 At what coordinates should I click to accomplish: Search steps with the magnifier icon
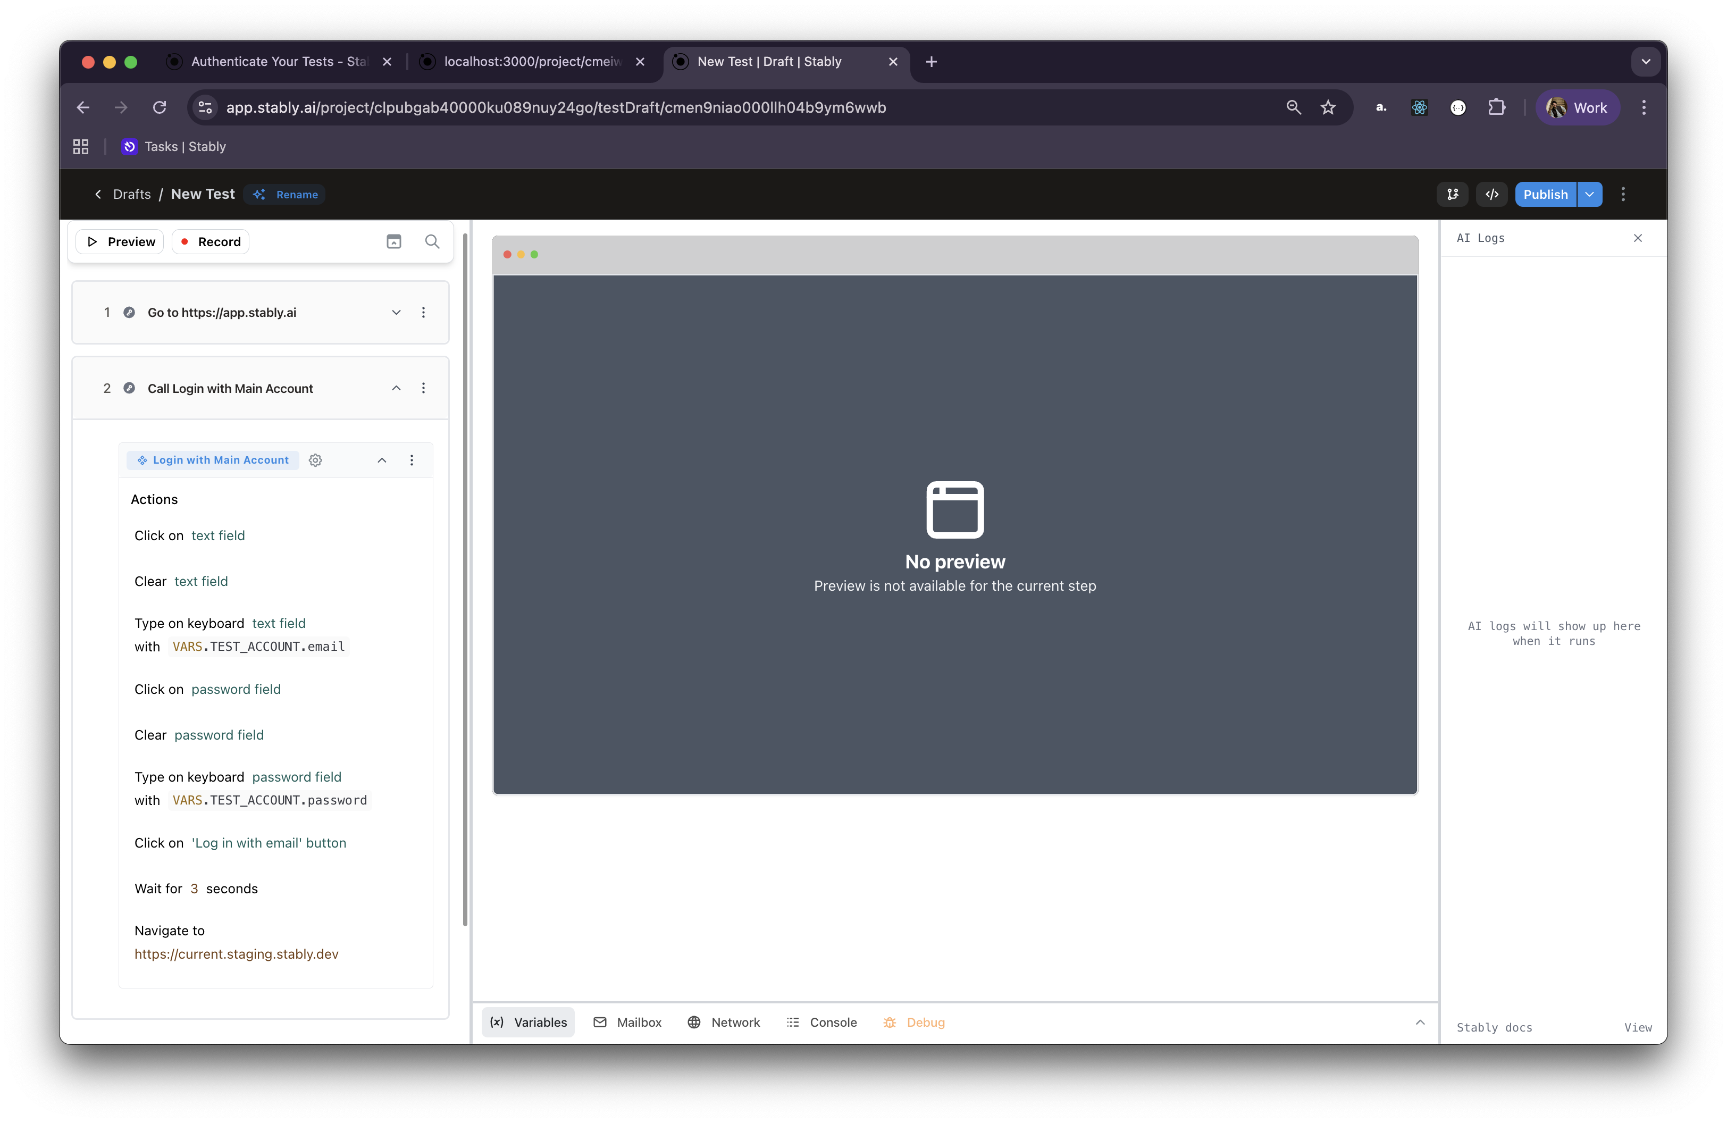click(432, 241)
